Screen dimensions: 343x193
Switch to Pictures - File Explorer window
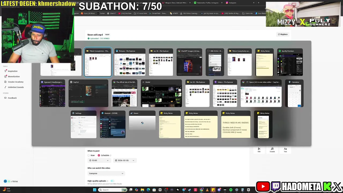(x=130, y=63)
